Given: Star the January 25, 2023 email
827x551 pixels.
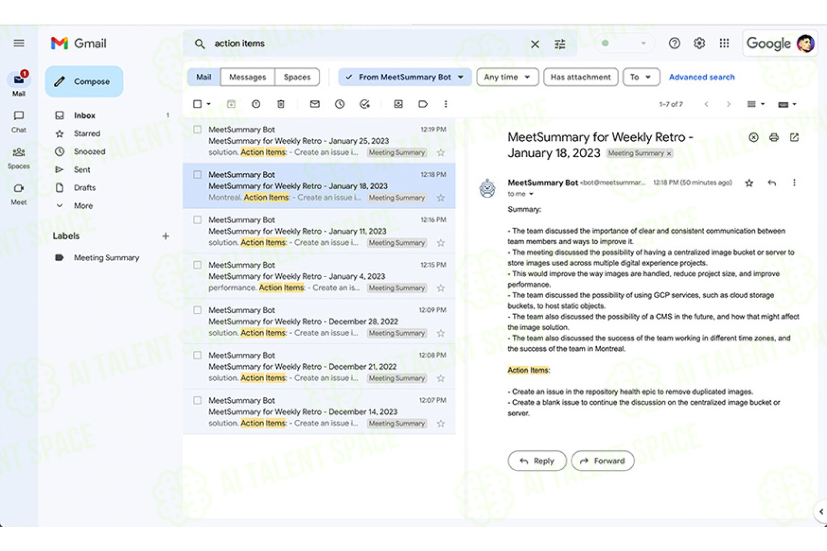Looking at the screenshot, I should 441,153.
